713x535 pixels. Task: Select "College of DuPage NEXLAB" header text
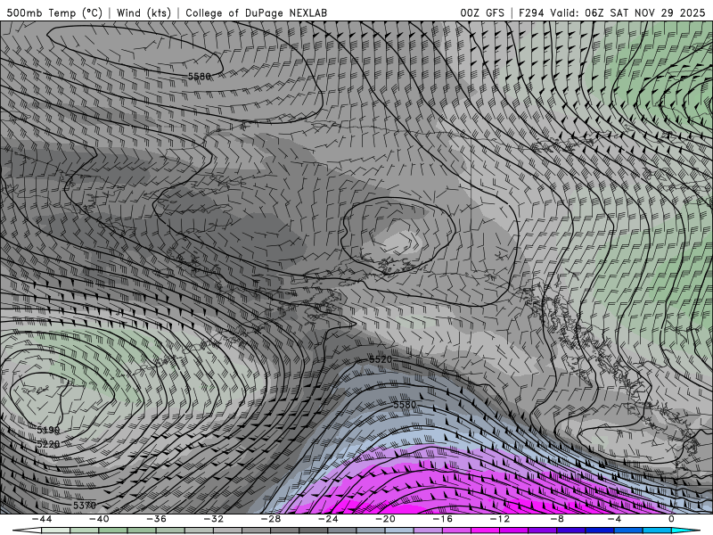[x=256, y=12]
